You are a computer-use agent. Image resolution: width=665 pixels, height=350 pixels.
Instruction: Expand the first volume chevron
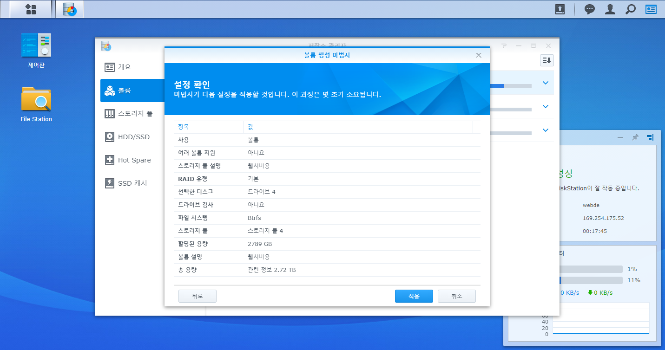[546, 83]
